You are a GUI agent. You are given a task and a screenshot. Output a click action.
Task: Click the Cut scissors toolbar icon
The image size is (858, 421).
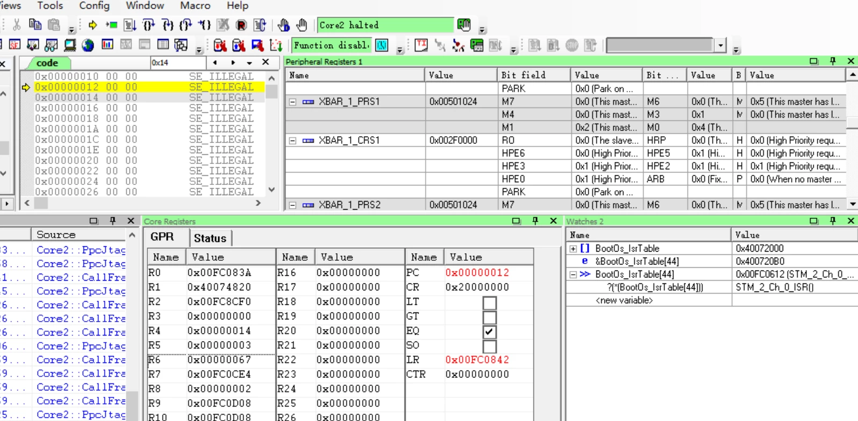17,25
